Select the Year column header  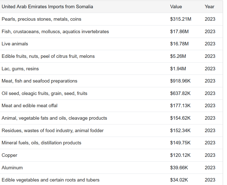point(209,7)
